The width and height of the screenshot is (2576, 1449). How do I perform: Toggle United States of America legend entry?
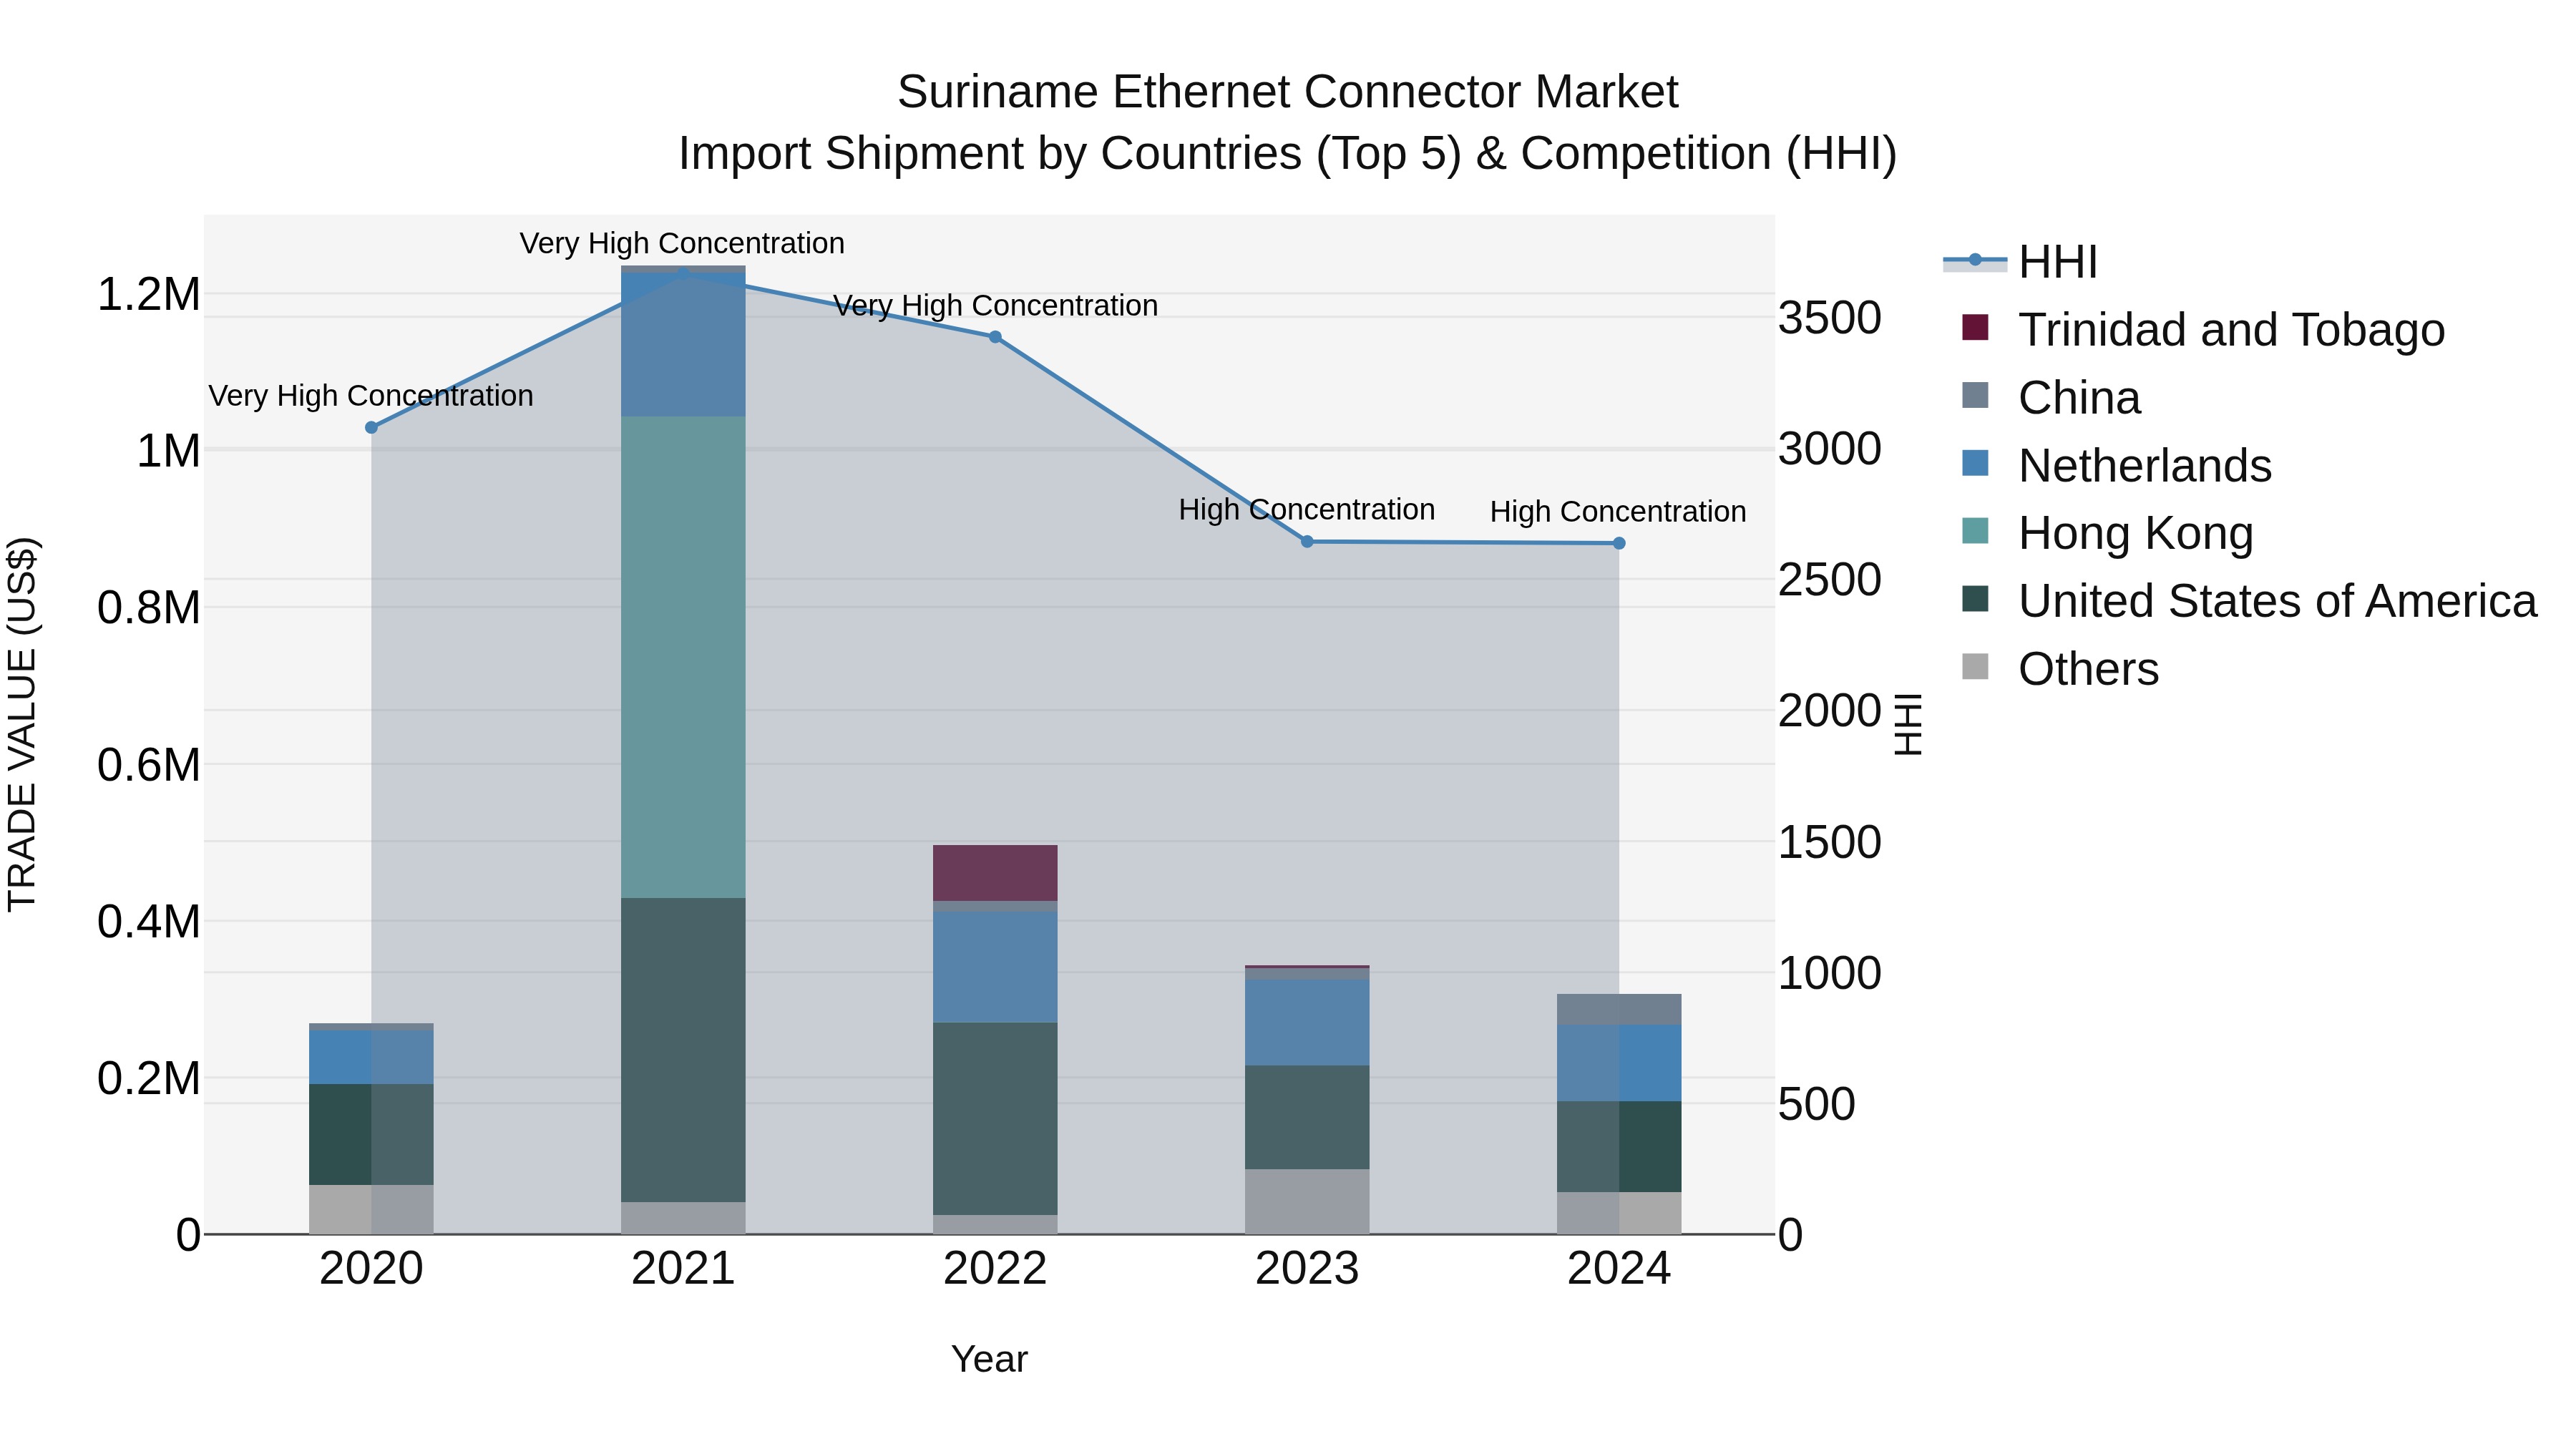pyautogui.click(x=2249, y=601)
